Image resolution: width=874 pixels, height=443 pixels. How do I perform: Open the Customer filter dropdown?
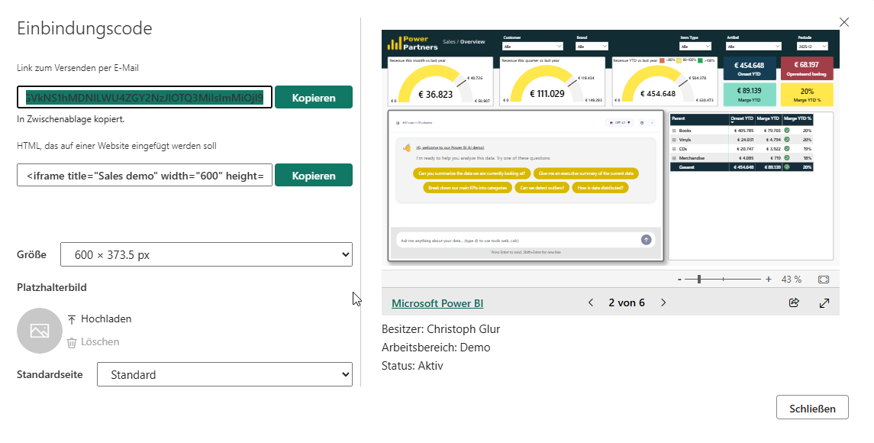pyautogui.click(x=533, y=47)
